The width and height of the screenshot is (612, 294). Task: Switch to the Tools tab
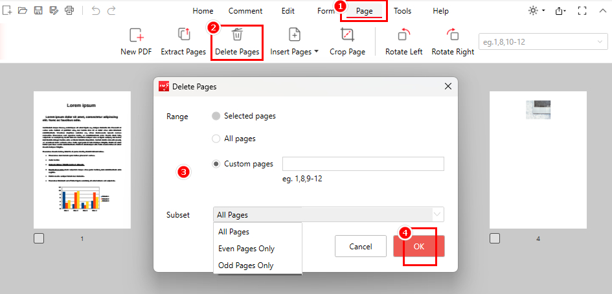(402, 11)
